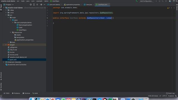Click the Collapse All icon in Project panel
This screenshot has height=100, width=178.
click(37, 5)
